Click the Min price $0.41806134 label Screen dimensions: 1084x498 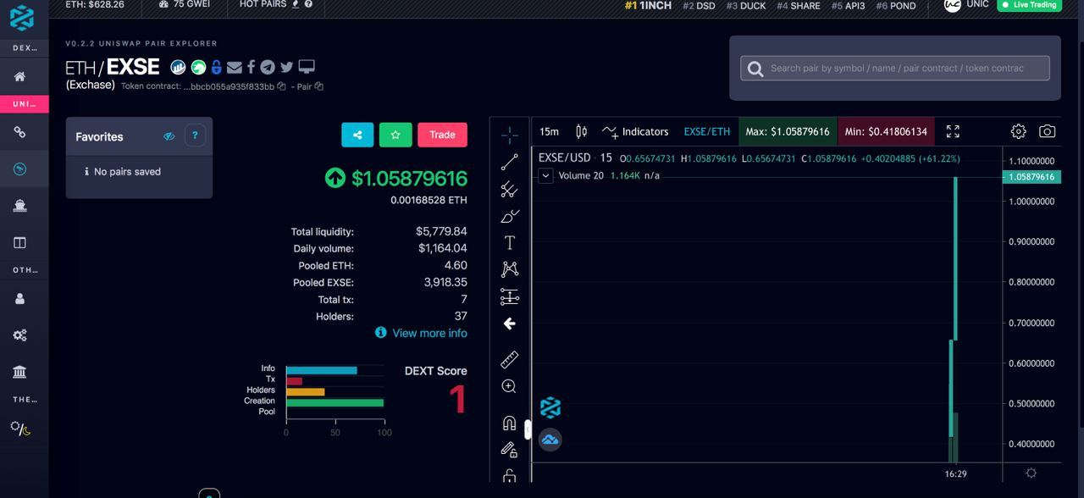(x=886, y=131)
